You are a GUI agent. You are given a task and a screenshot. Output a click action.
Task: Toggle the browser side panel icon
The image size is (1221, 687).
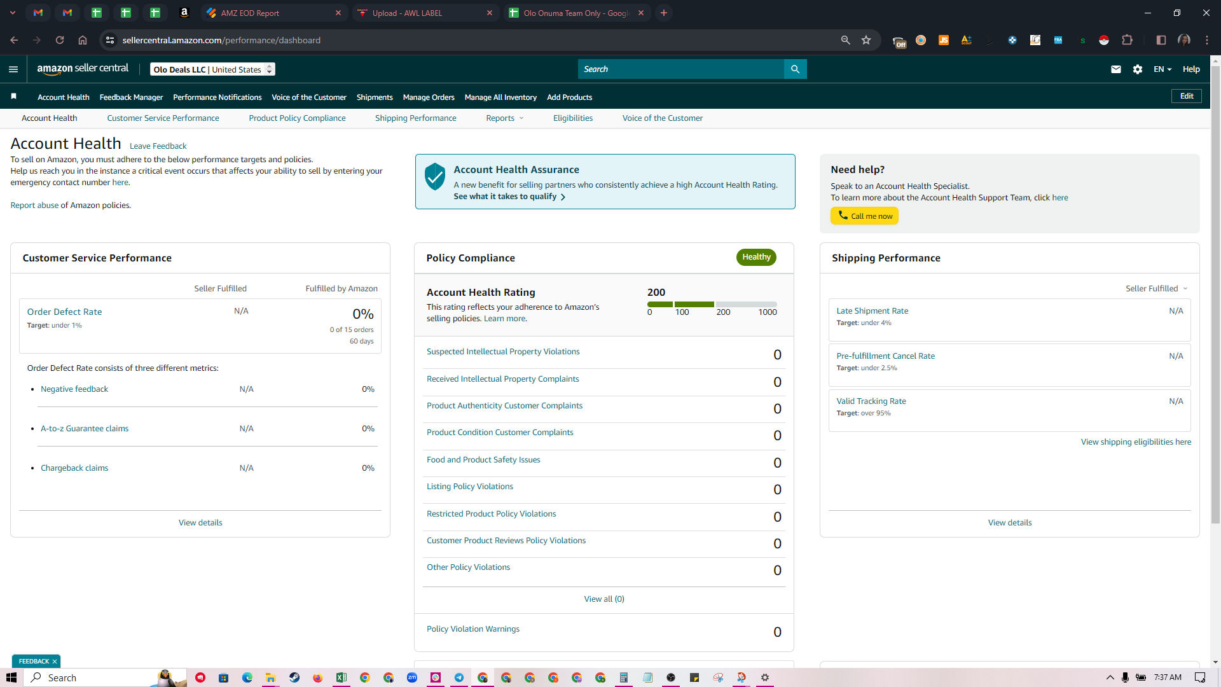[1161, 40]
